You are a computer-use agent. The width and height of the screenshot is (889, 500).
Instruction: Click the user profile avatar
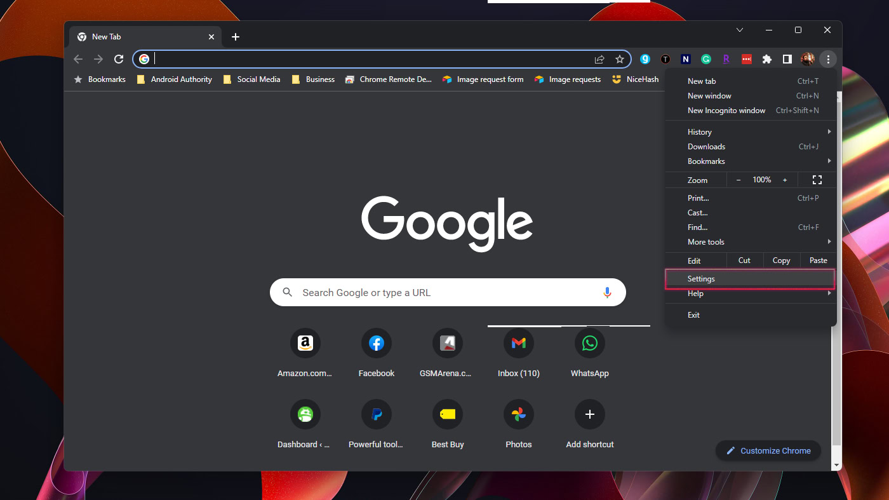point(807,59)
